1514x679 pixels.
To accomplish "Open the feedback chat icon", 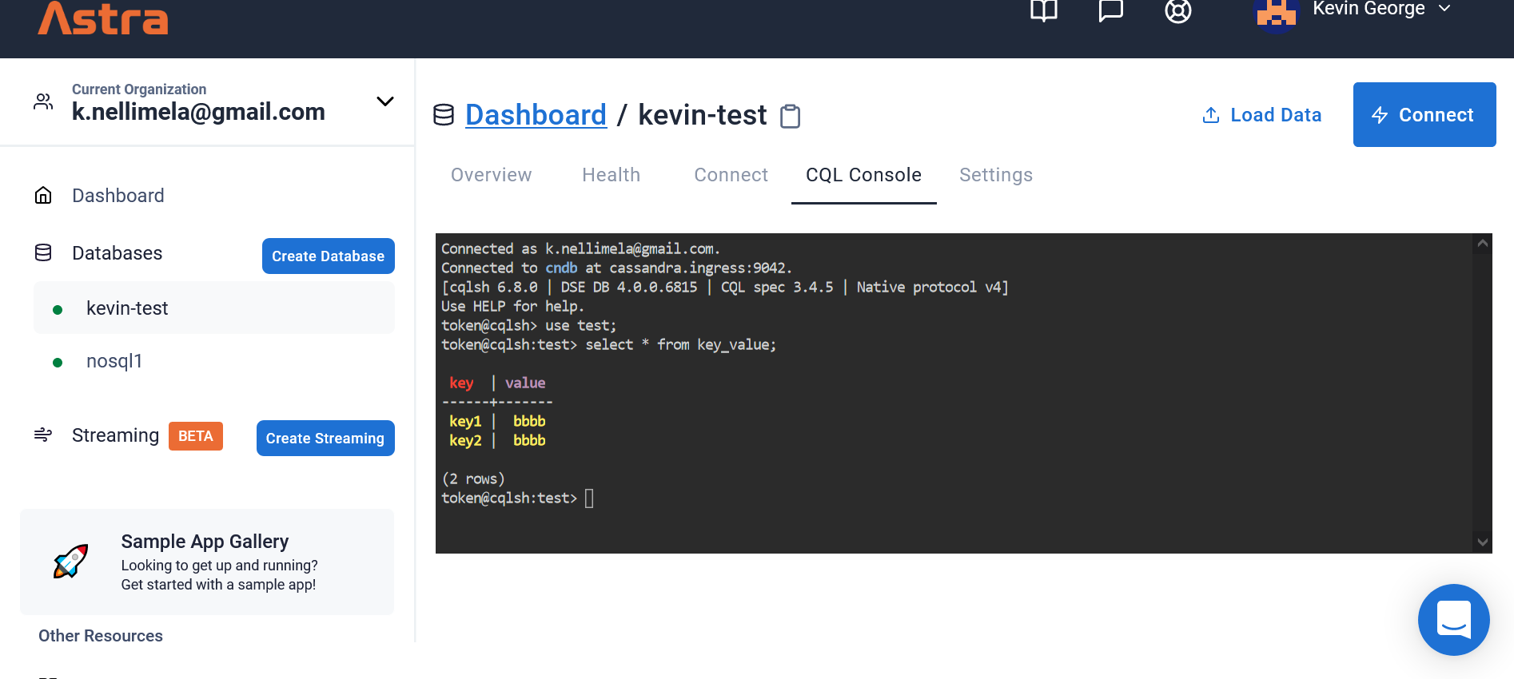I will click(1110, 12).
